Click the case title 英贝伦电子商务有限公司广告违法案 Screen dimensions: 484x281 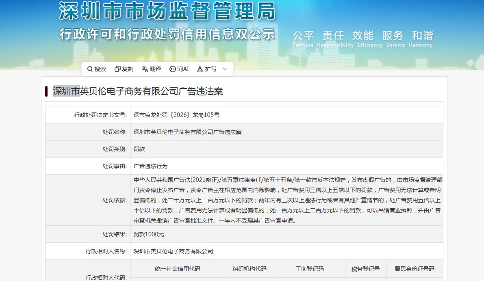pos(151,91)
